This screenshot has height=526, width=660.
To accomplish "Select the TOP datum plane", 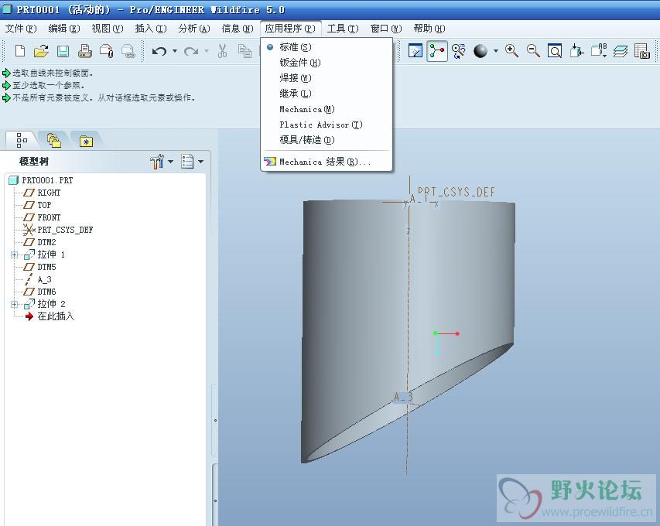I will pyautogui.click(x=44, y=205).
